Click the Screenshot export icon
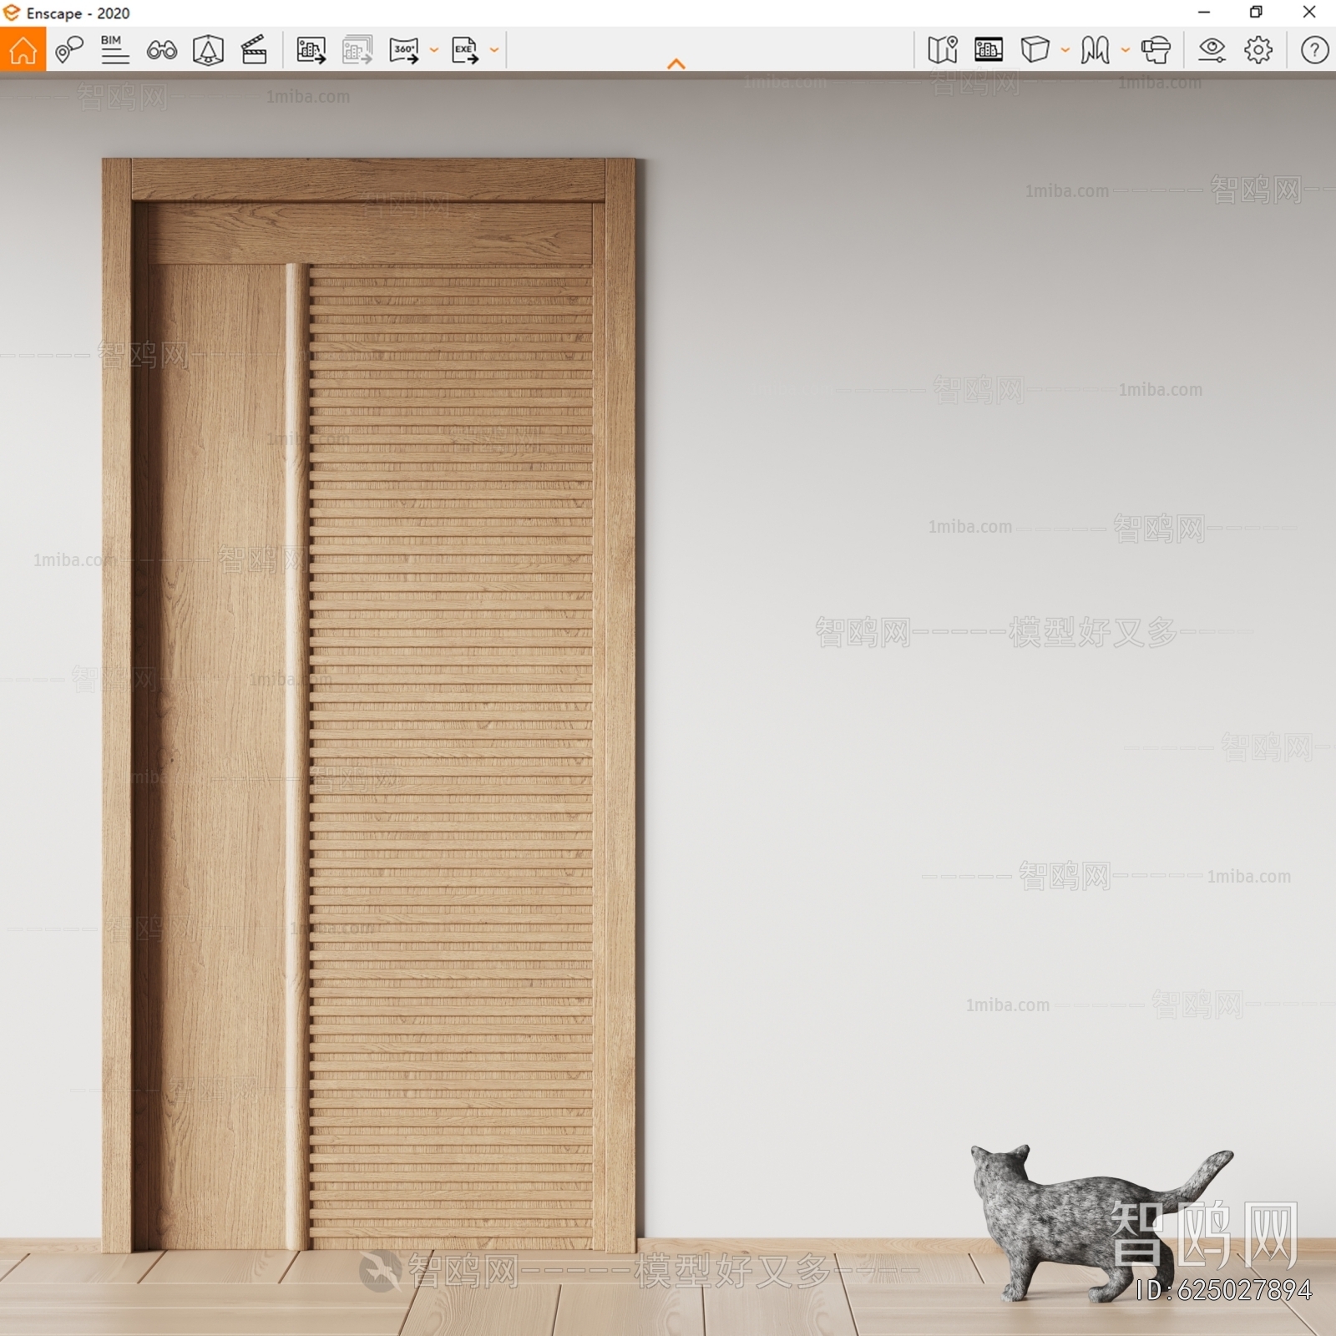The image size is (1336, 1336). point(311,50)
